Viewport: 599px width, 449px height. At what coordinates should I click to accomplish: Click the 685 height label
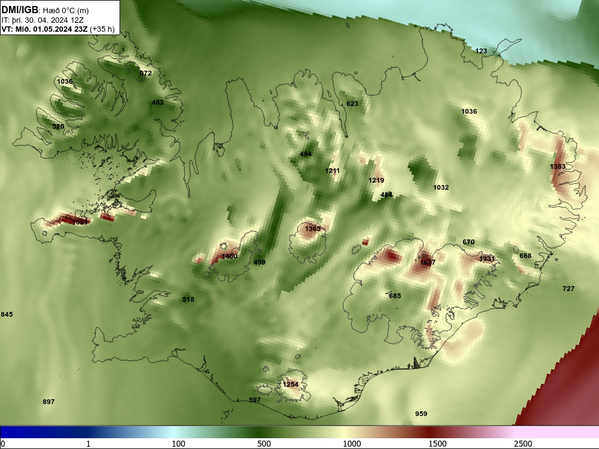point(395,296)
